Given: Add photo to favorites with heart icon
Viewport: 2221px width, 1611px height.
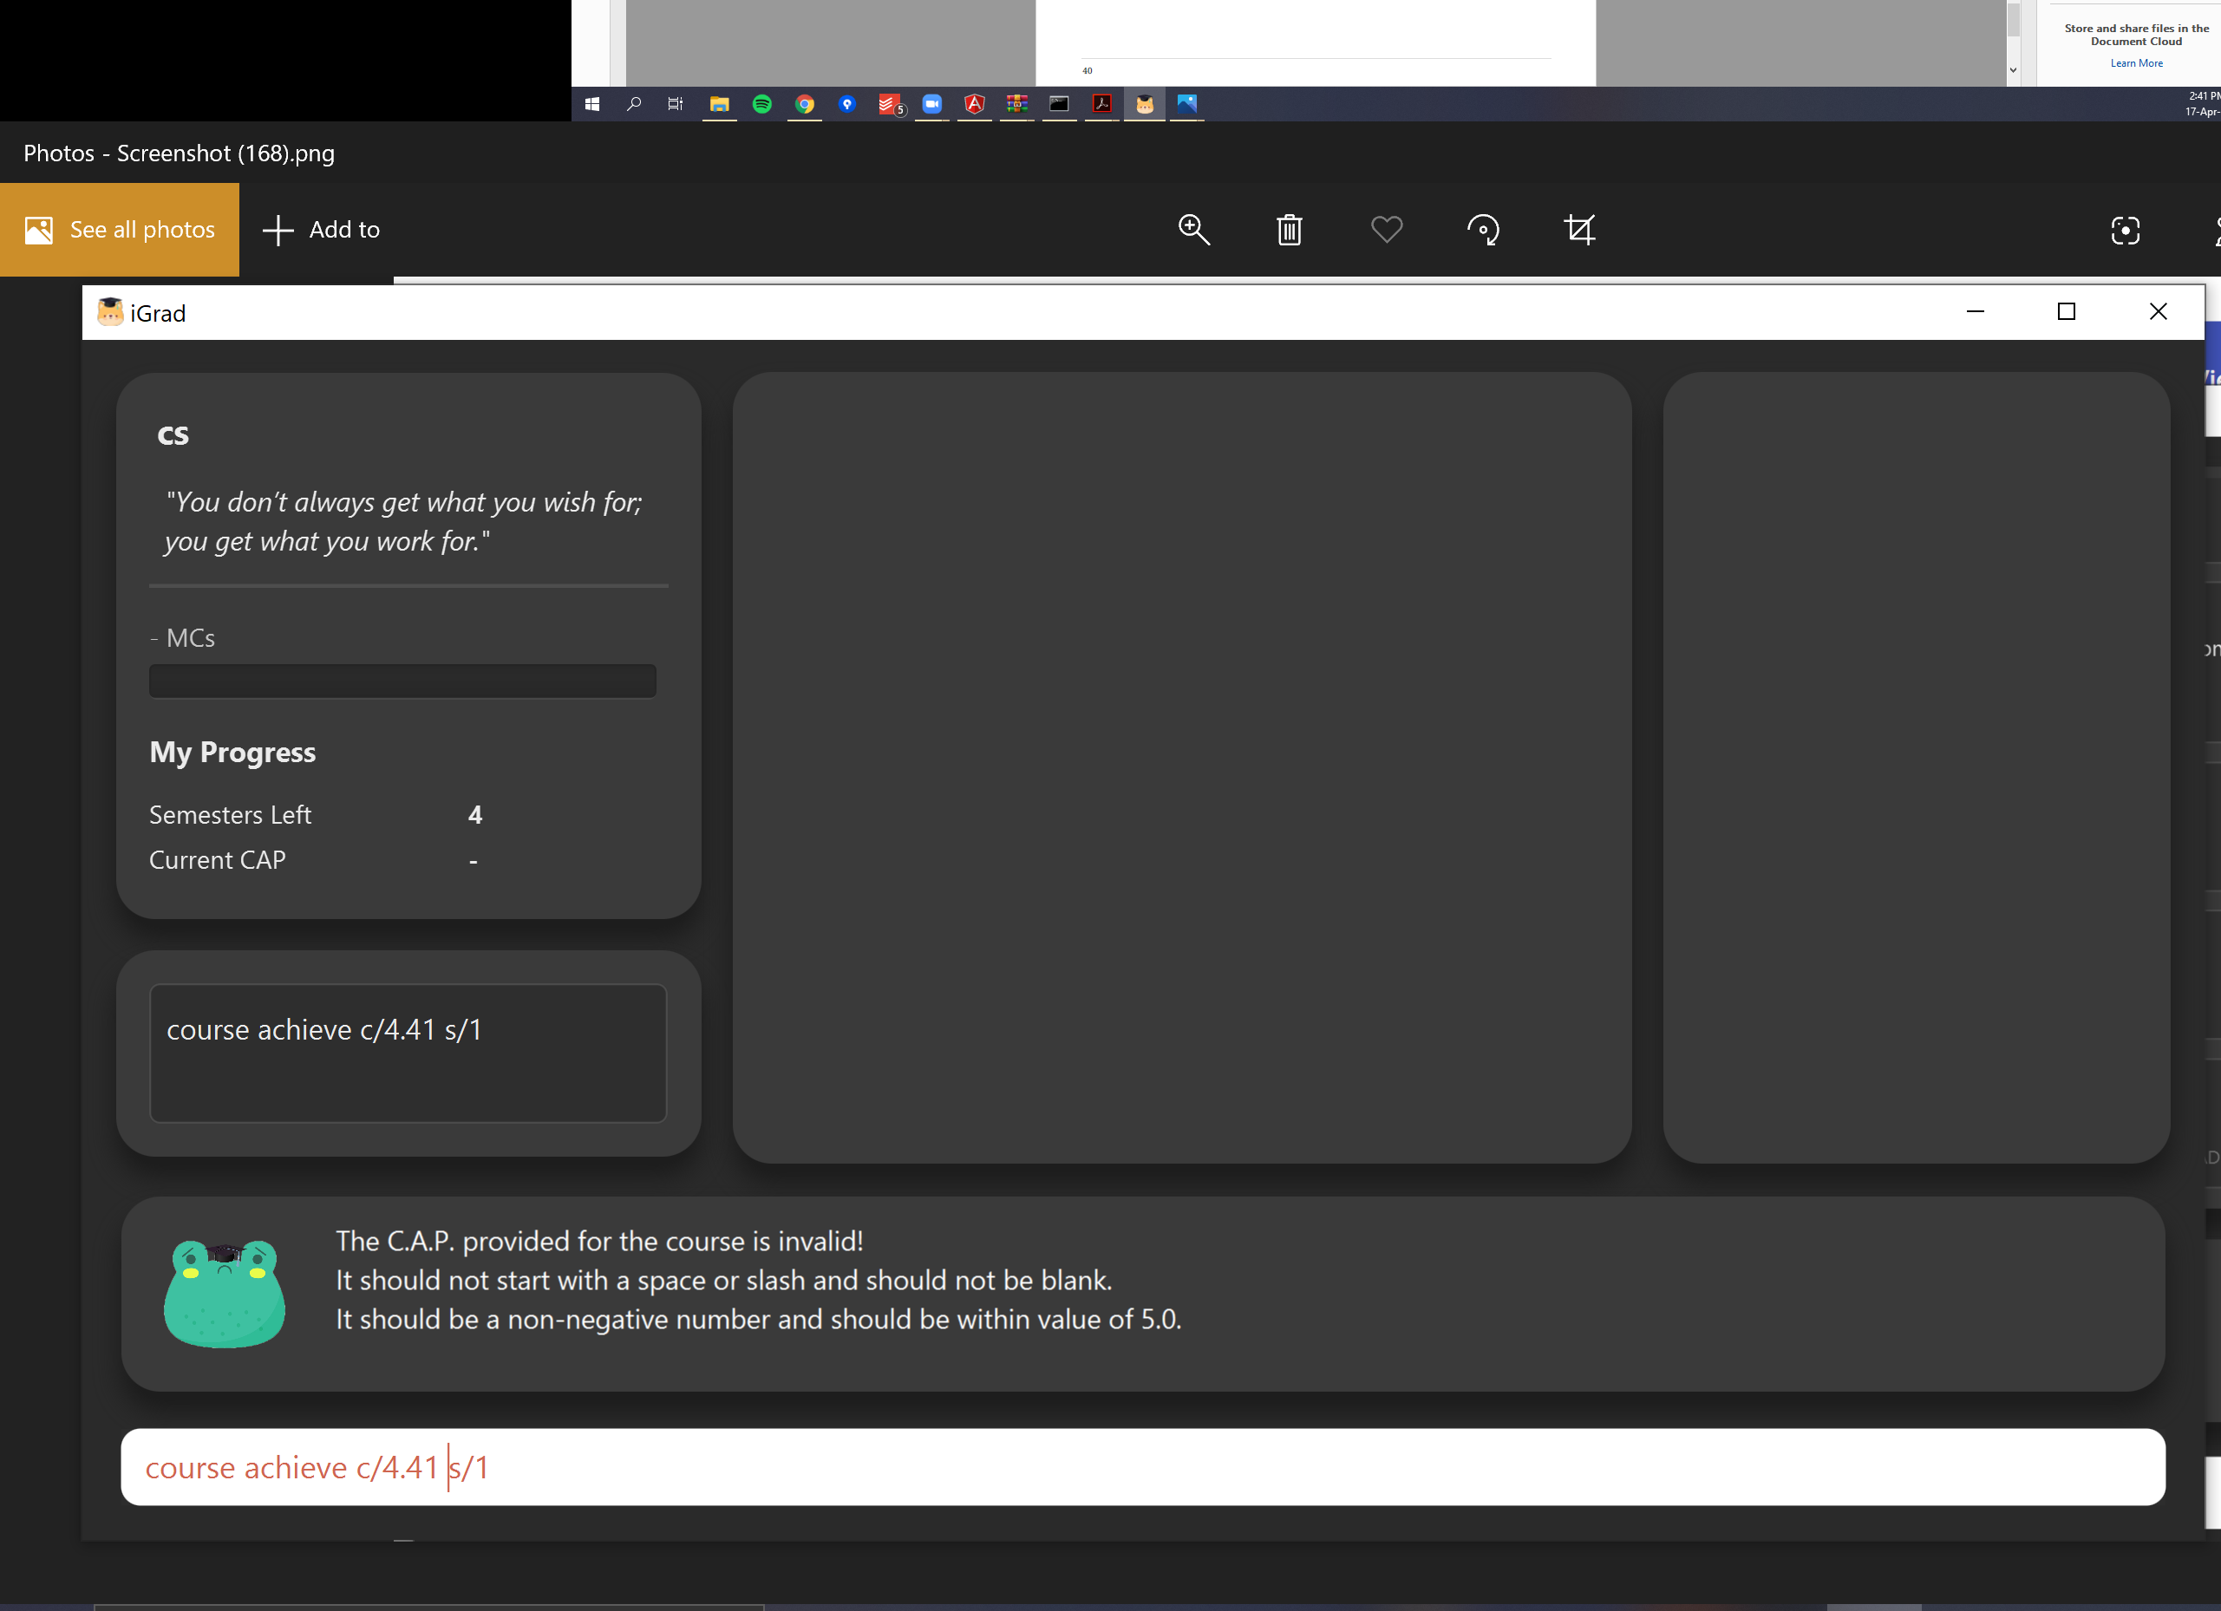Looking at the screenshot, I should click(1386, 230).
